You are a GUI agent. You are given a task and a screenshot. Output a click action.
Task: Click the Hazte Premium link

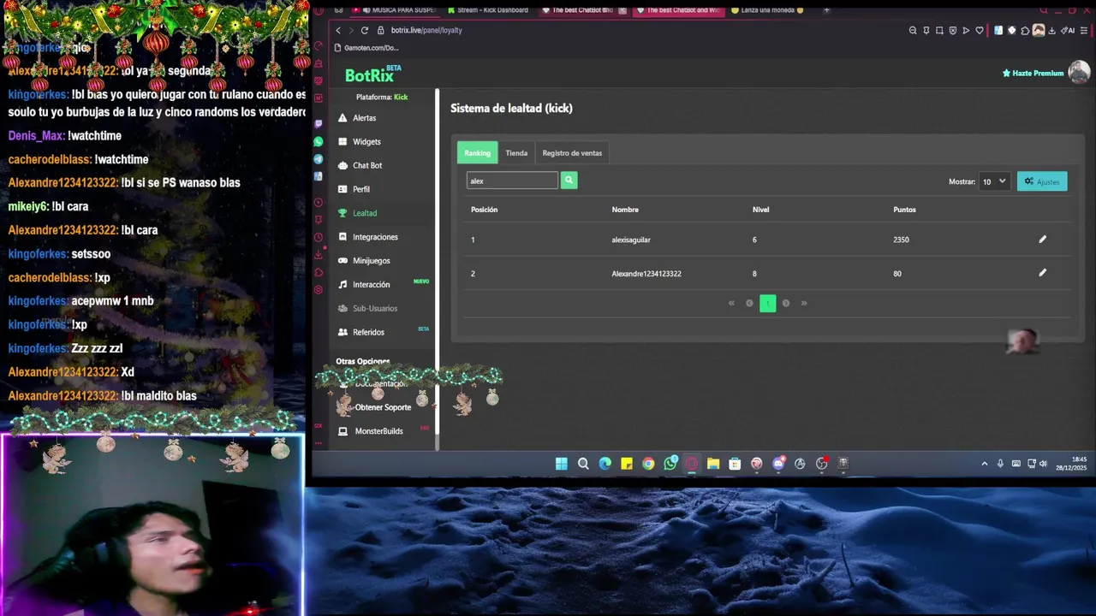click(x=1033, y=74)
